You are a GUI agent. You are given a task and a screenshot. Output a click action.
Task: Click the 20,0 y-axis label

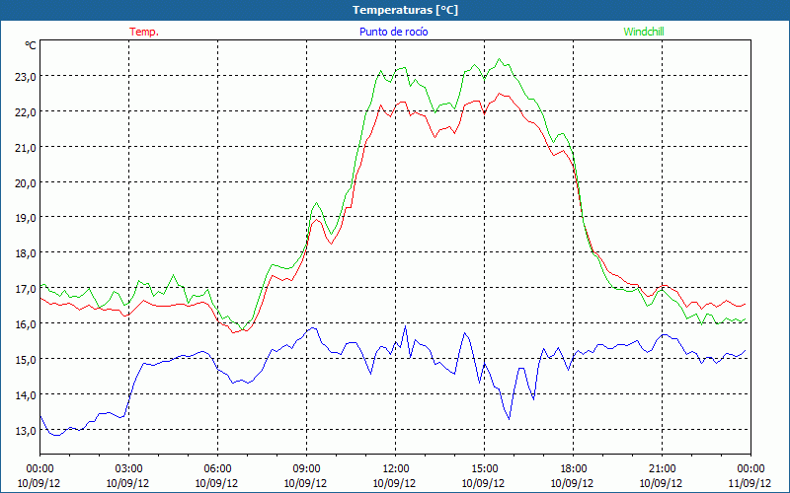[27, 182]
